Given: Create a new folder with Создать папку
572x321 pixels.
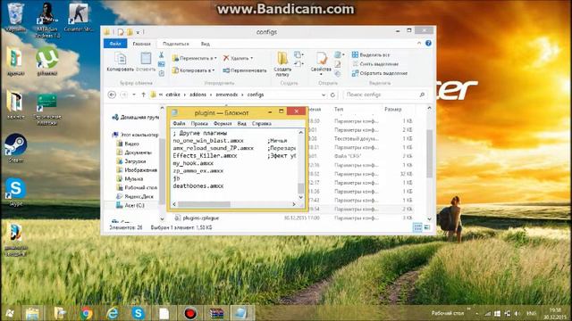Looking at the screenshot, I should [282, 63].
